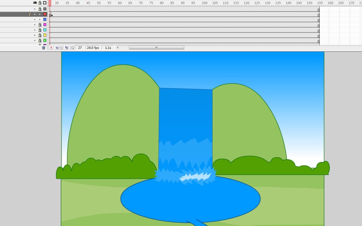Click the current frame field showing 27

pos(80,48)
